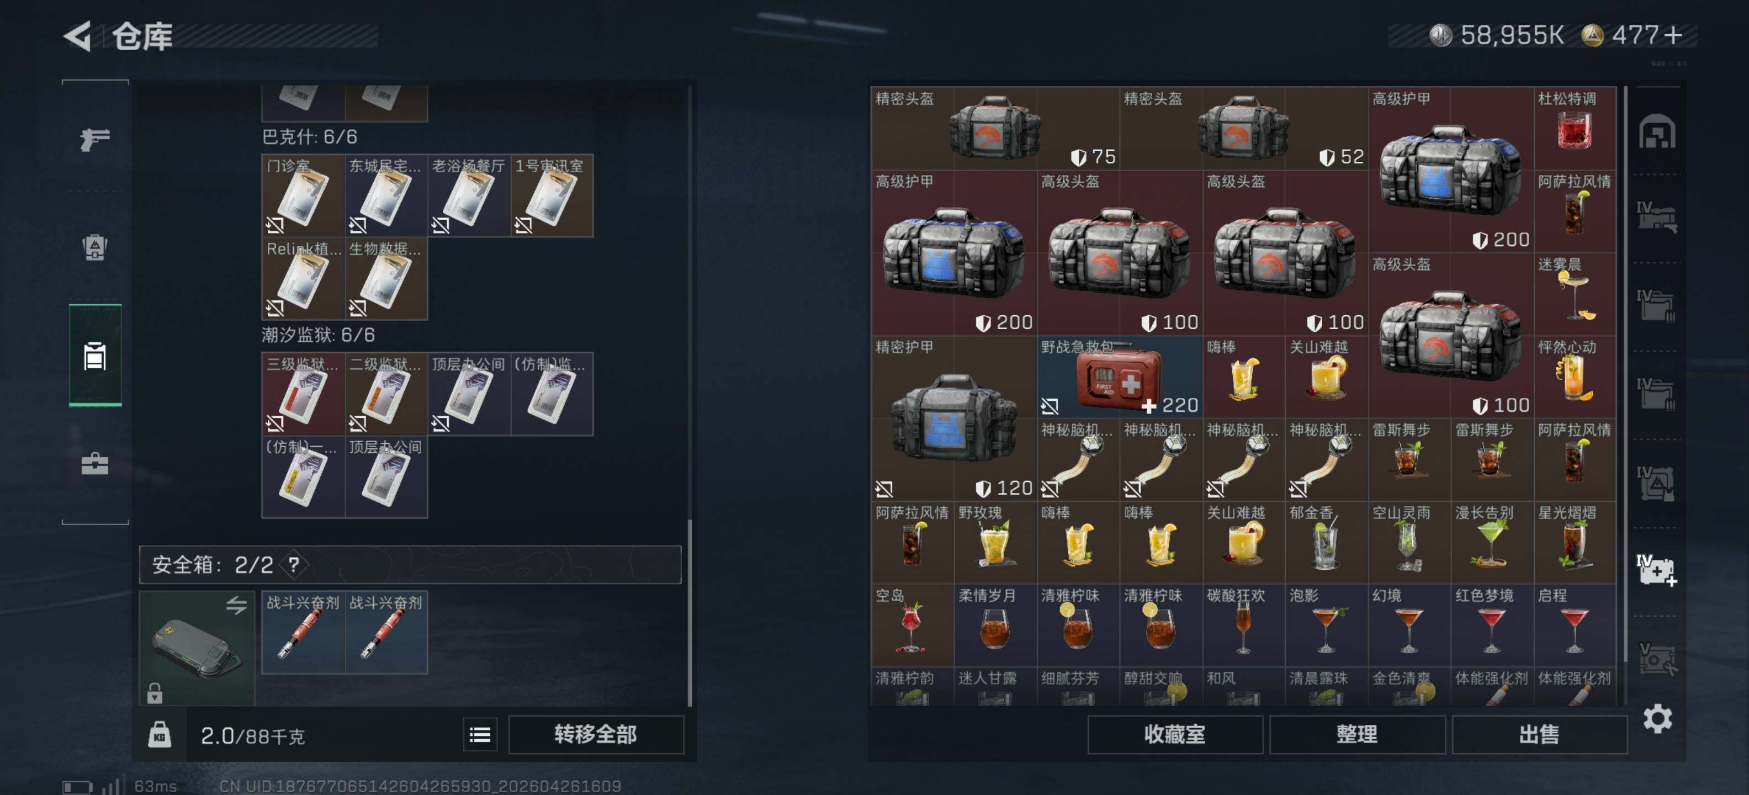This screenshot has height=795, width=1749.
Task: Click the 转移全部 button
Action: [x=596, y=735]
